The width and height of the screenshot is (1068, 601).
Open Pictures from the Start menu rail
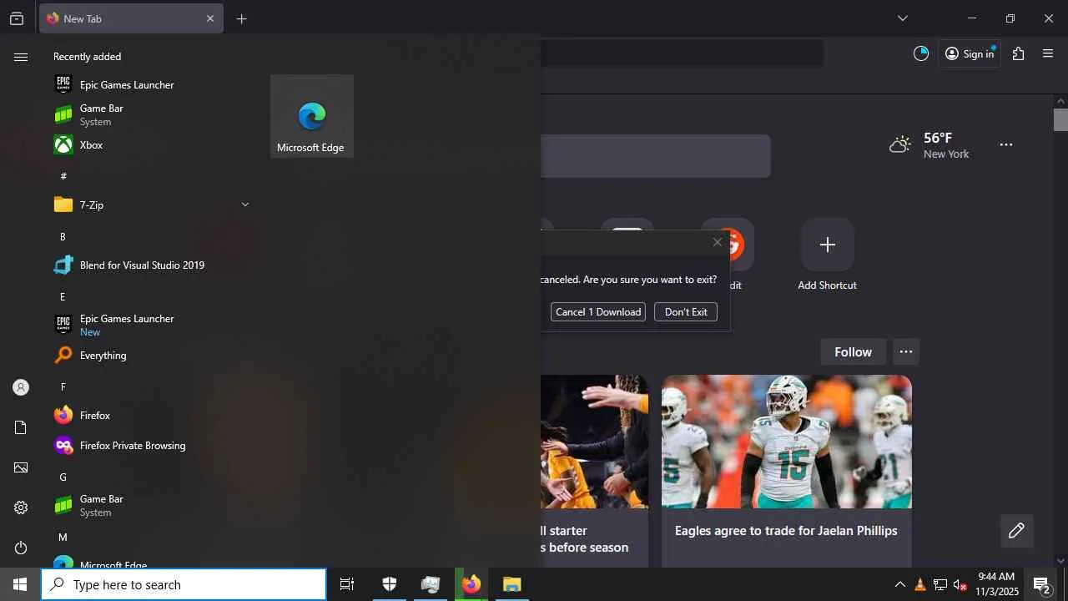coord(21,467)
